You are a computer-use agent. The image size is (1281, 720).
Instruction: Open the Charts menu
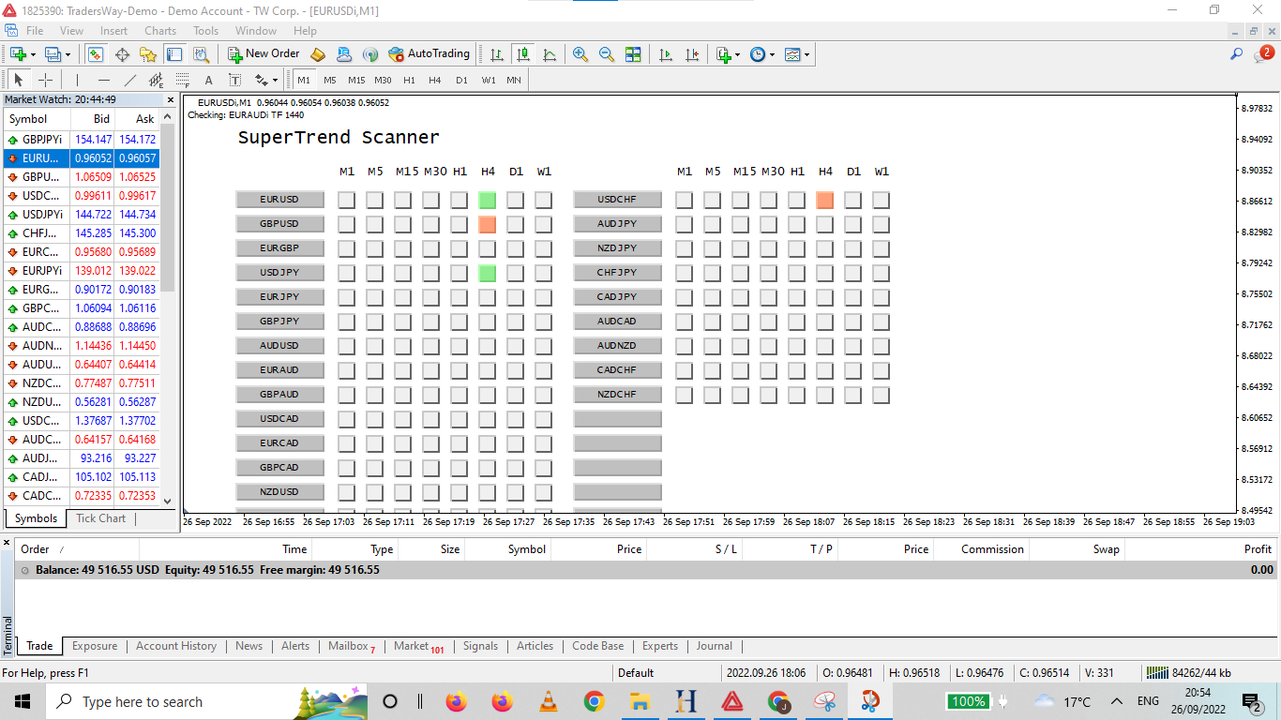[160, 31]
